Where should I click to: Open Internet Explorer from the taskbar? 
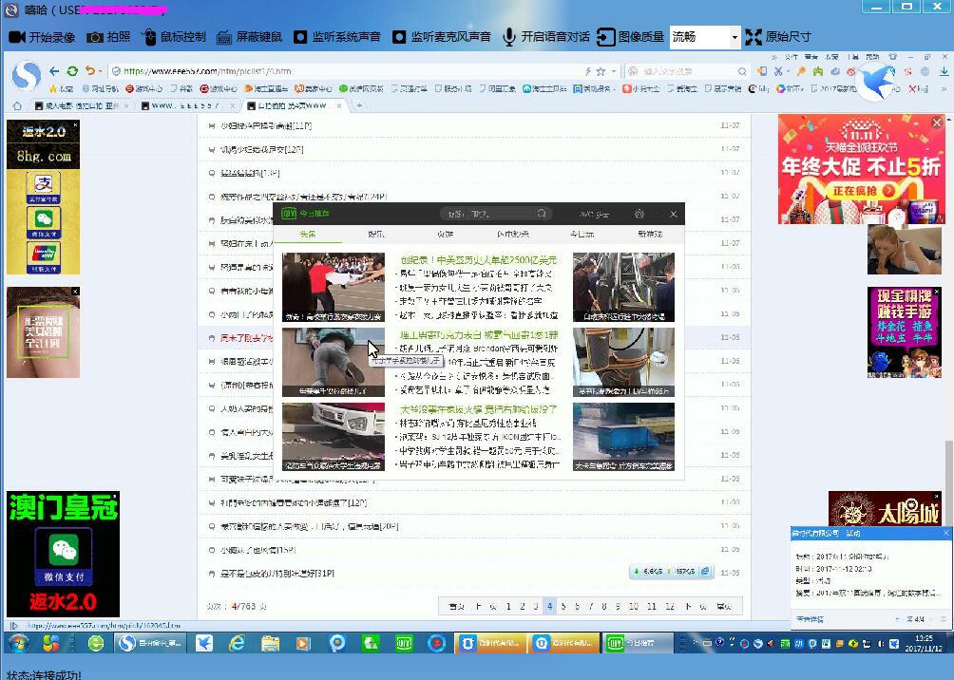[x=237, y=643]
